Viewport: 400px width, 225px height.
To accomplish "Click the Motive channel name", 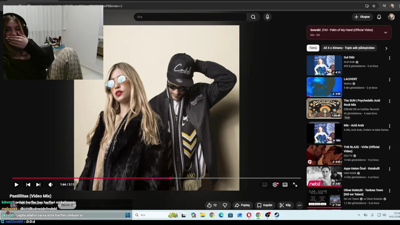I will point(347,83).
